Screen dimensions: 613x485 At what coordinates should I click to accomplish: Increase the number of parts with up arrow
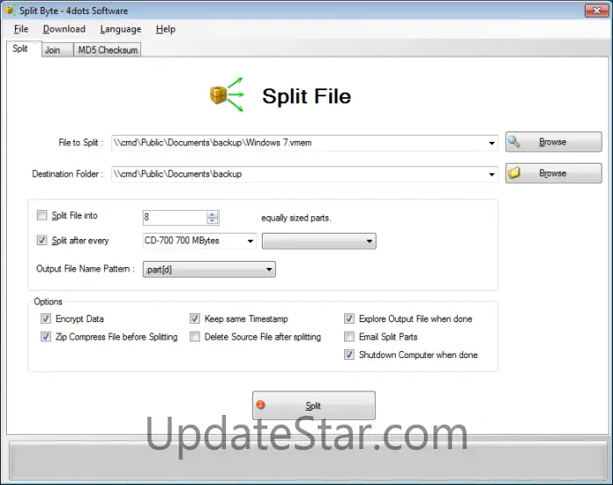point(212,214)
